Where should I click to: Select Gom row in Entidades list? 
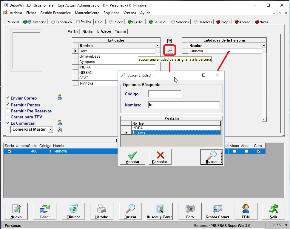tap(117, 51)
